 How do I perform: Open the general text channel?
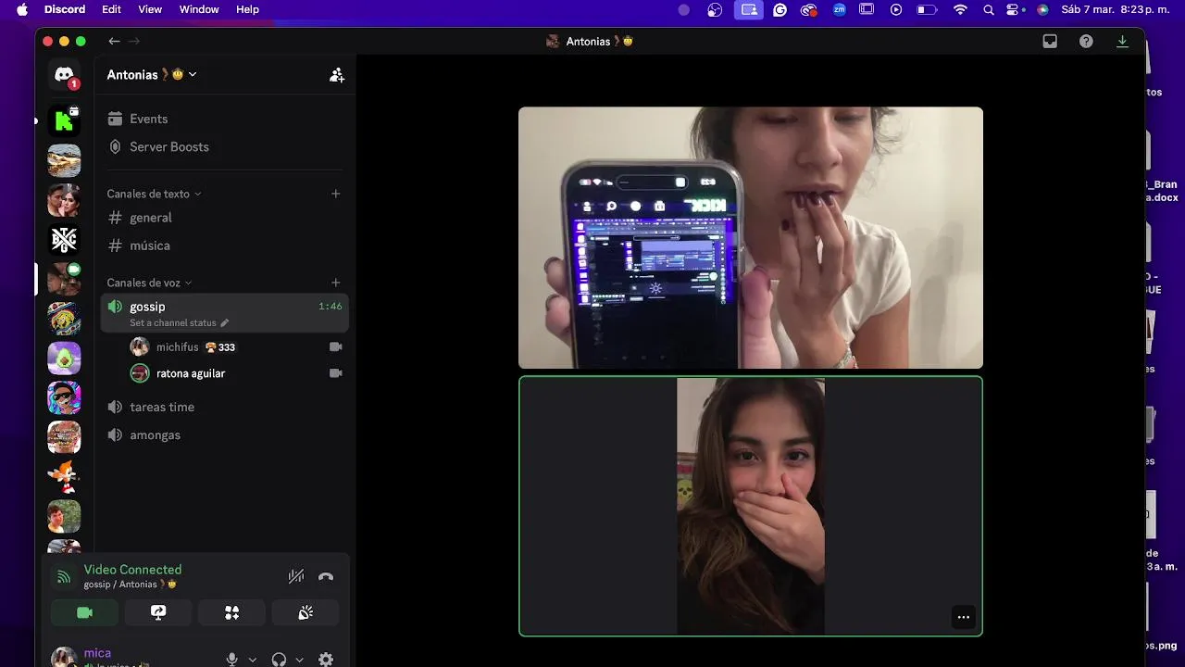tap(224, 218)
